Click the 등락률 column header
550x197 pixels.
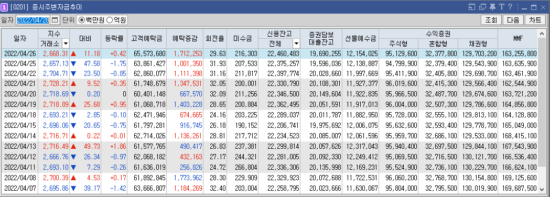tap(114, 39)
